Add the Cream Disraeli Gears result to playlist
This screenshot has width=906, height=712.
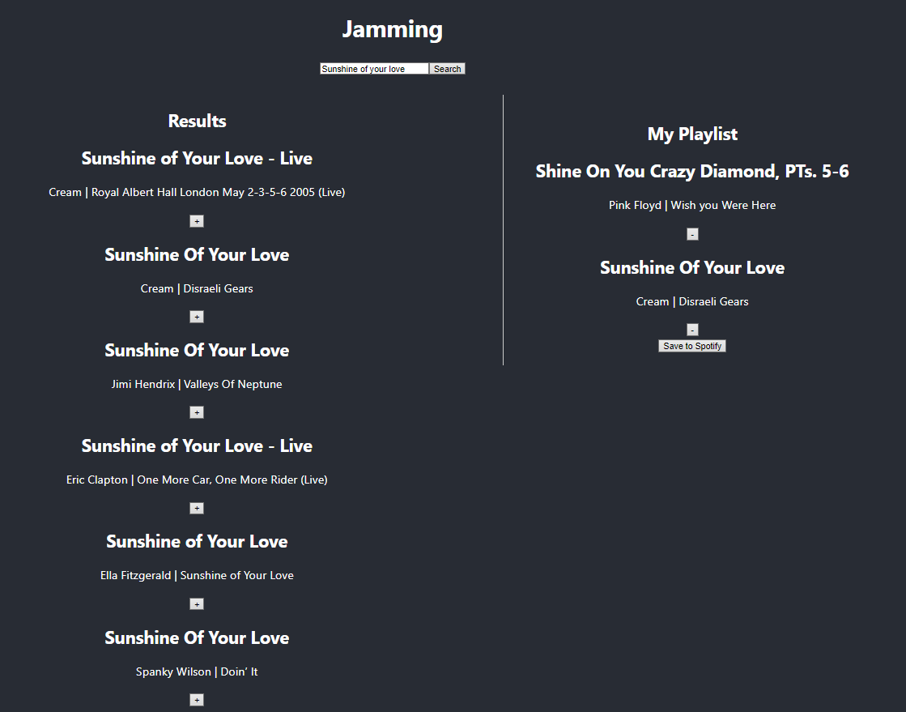[x=197, y=317]
